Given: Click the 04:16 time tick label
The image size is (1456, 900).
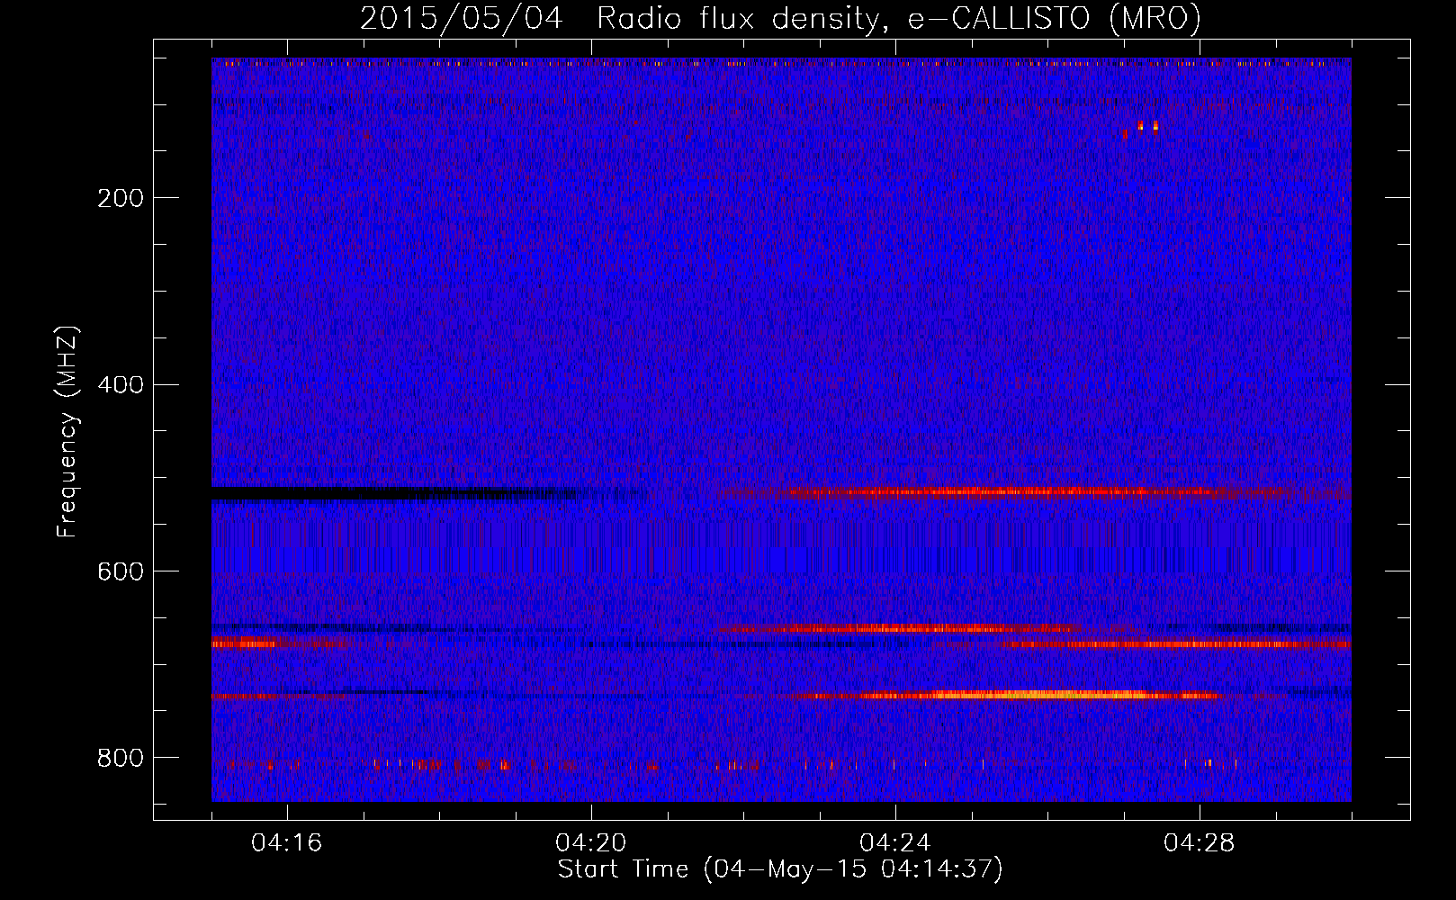Looking at the screenshot, I should (287, 843).
